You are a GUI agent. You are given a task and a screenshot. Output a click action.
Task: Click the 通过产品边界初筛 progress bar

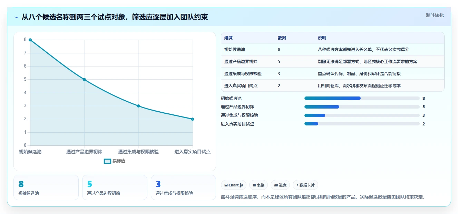coord(362,107)
